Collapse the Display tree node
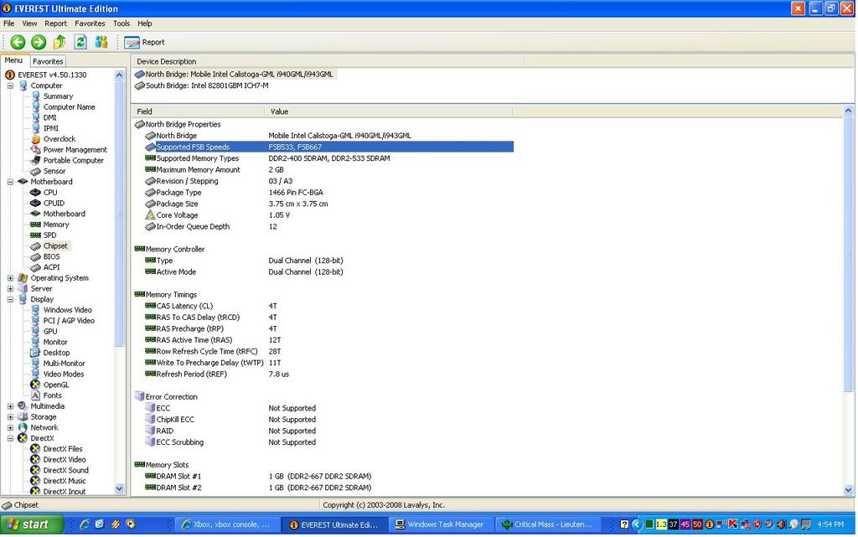Viewport: 858px width, 537px height. pyautogui.click(x=10, y=299)
